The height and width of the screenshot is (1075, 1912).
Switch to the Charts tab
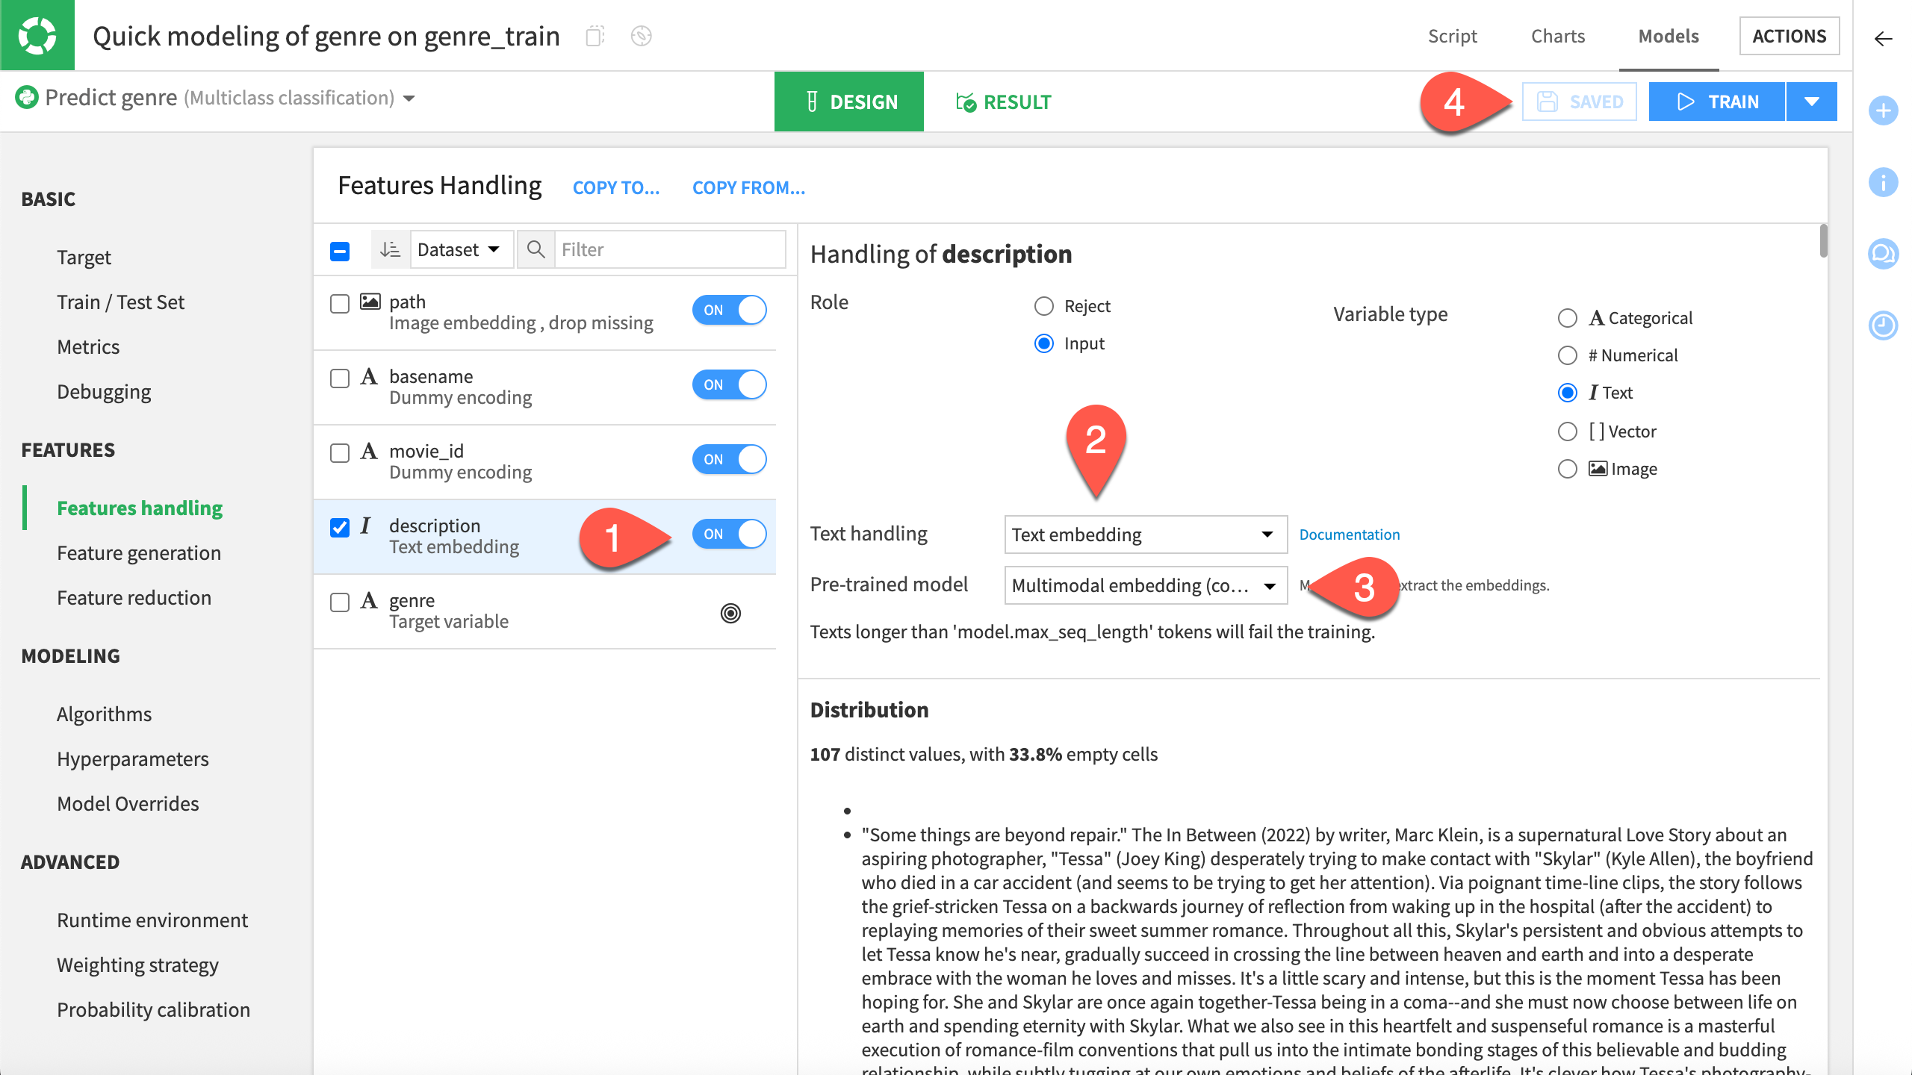point(1557,35)
